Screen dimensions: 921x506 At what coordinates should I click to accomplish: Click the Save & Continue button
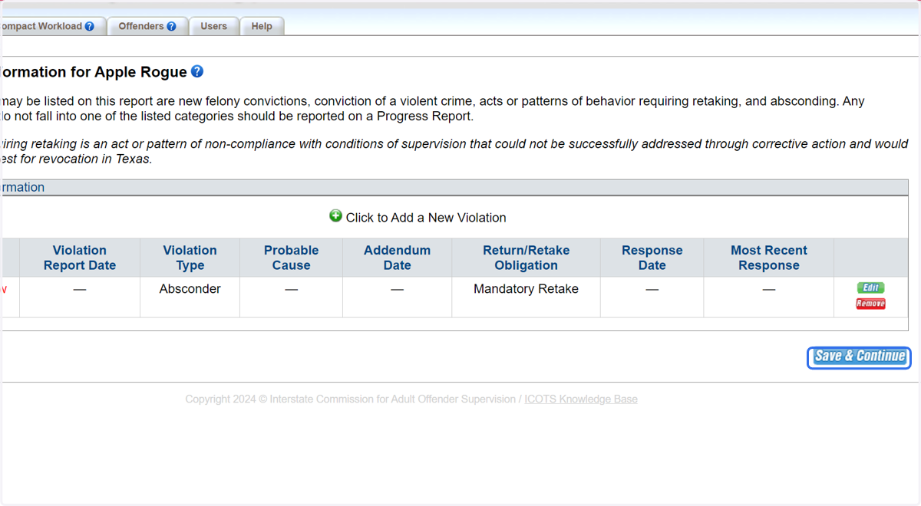(x=859, y=356)
